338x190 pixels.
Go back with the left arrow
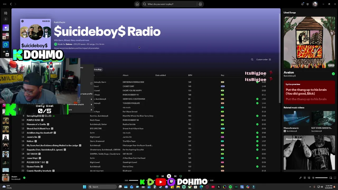point(11,4)
